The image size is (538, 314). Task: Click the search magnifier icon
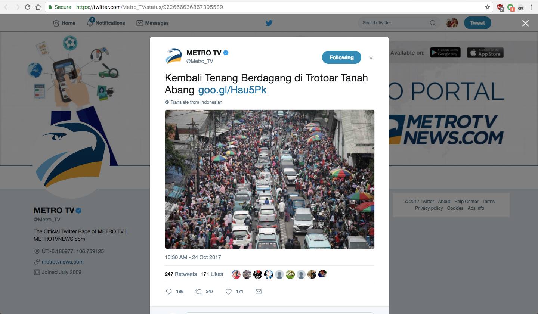433,23
